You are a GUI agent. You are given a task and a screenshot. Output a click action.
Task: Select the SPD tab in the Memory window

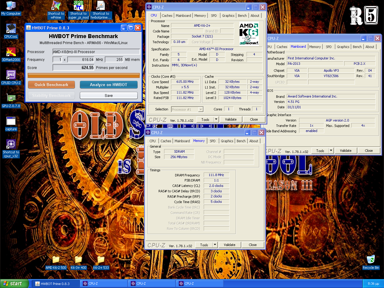pyautogui.click(x=212, y=141)
